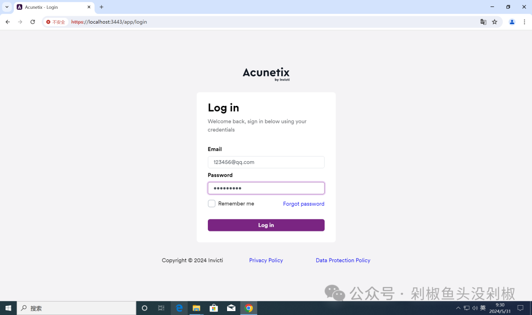This screenshot has height=315, width=532.
Task: Open Chrome's three-dot menu
Action: point(524,22)
